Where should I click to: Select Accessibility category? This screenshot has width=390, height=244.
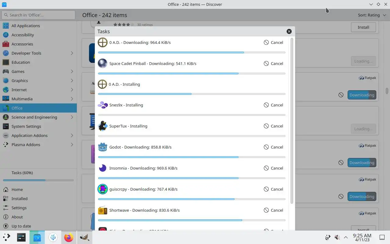click(38, 35)
